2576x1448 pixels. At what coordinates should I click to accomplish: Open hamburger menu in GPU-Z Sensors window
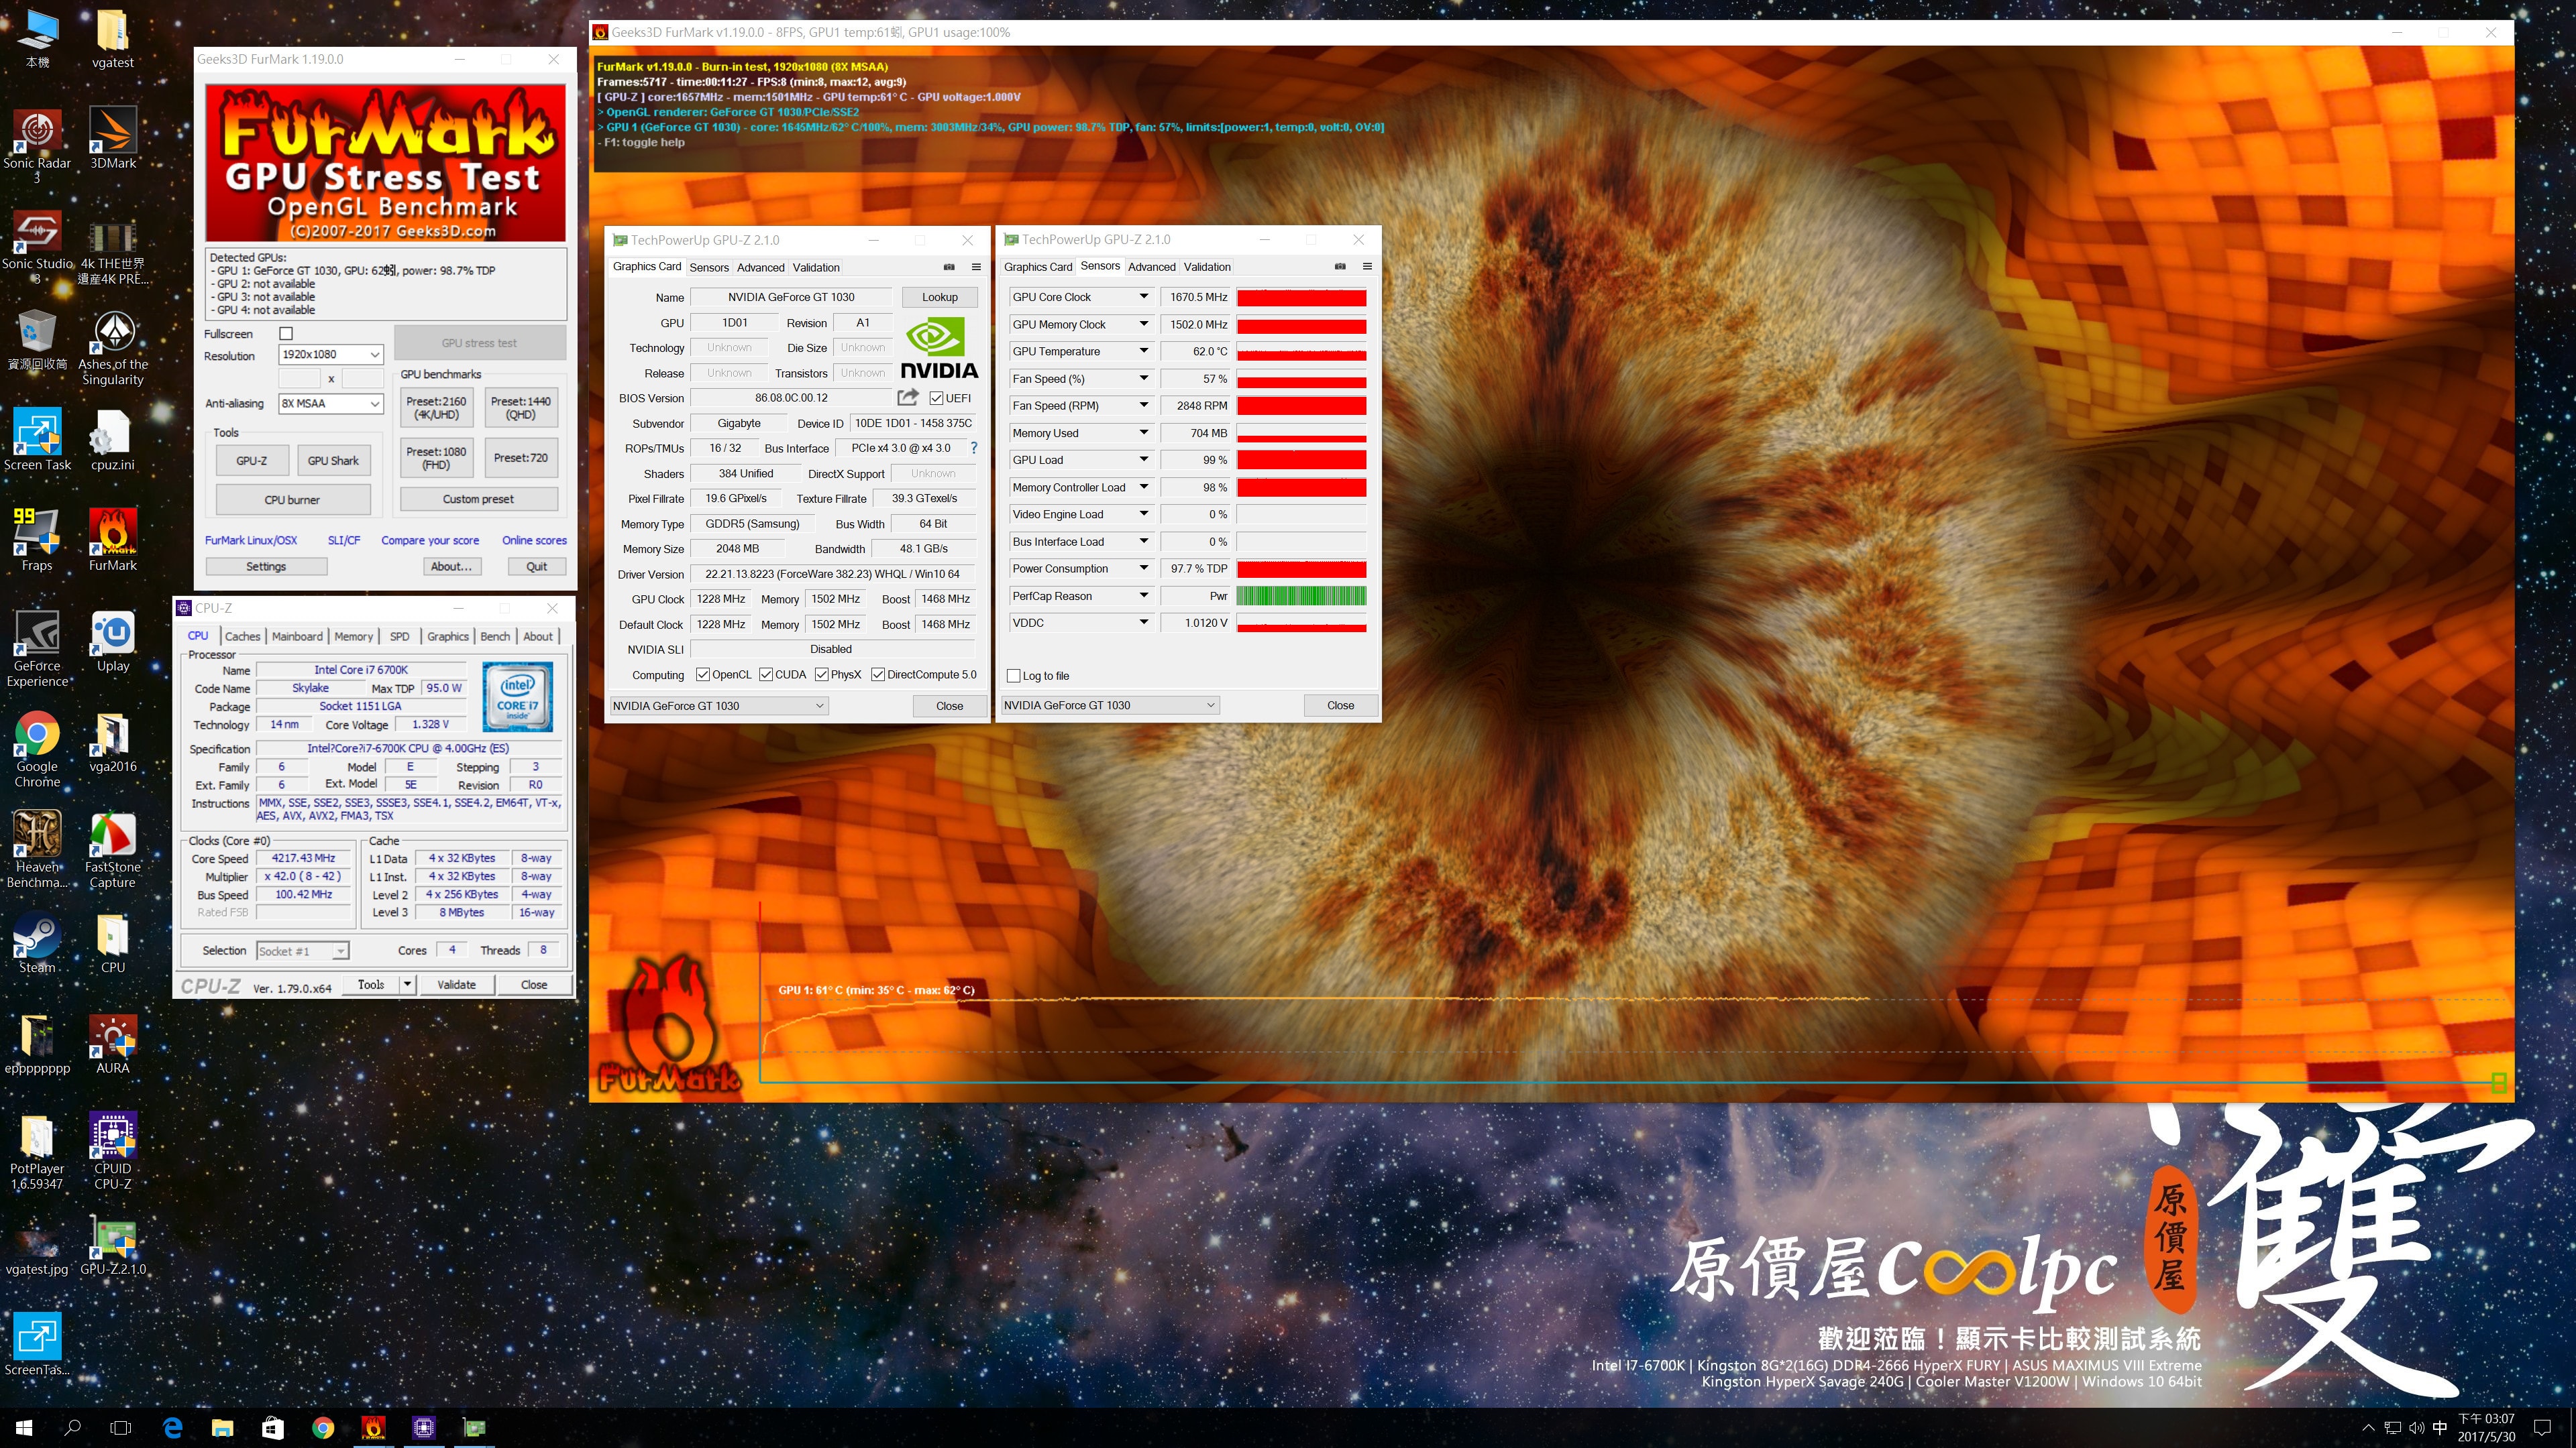coord(1367,266)
